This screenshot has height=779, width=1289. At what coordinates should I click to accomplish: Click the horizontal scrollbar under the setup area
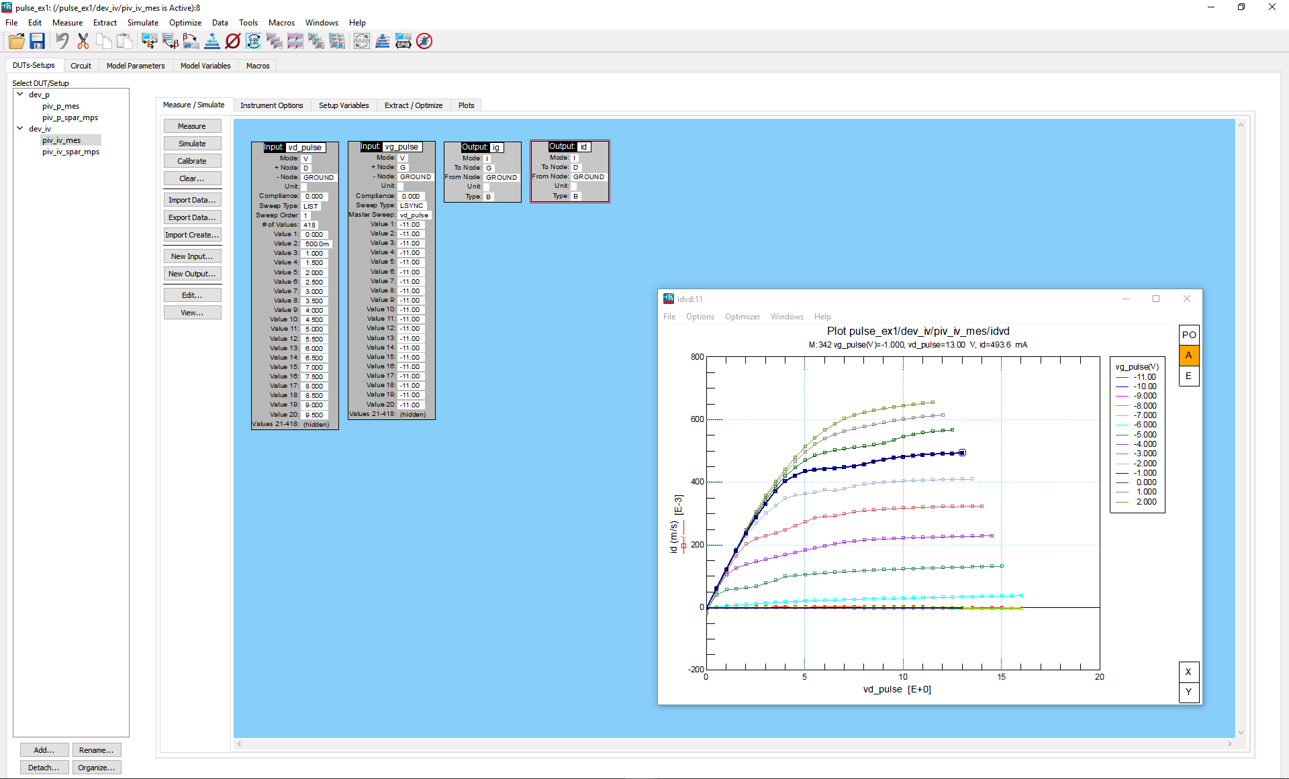click(734, 743)
